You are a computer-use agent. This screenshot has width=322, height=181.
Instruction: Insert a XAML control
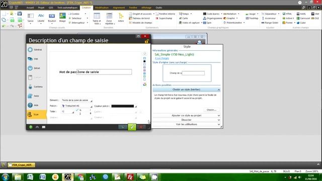(301, 14)
